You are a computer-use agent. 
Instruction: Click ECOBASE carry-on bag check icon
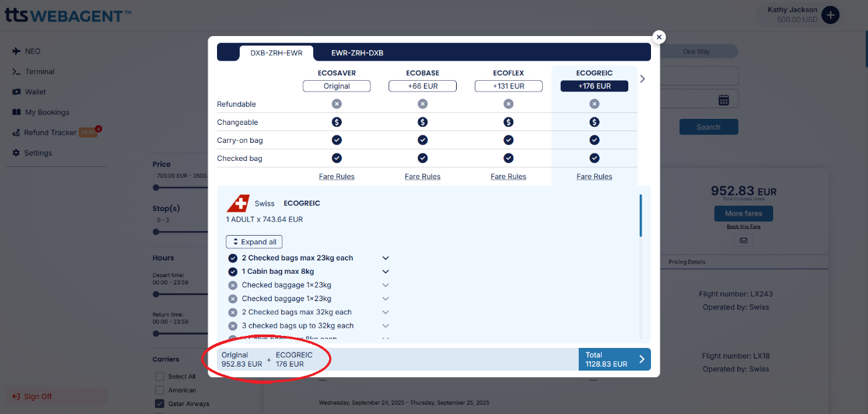click(x=423, y=140)
